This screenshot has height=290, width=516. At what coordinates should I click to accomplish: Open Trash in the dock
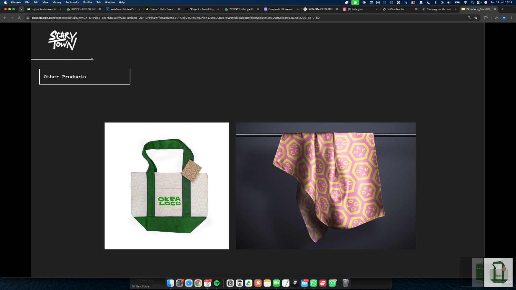coord(346,283)
